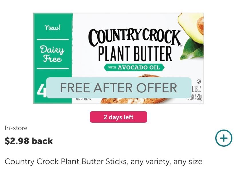Select the with AVOCADO OIL green badge
Image resolution: width=237 pixels, height=177 pixels.
click(134, 67)
